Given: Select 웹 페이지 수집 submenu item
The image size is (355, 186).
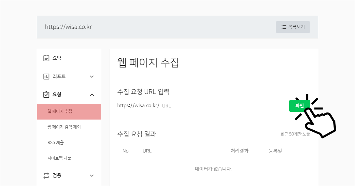Looking at the screenshot, I should coord(69,111).
